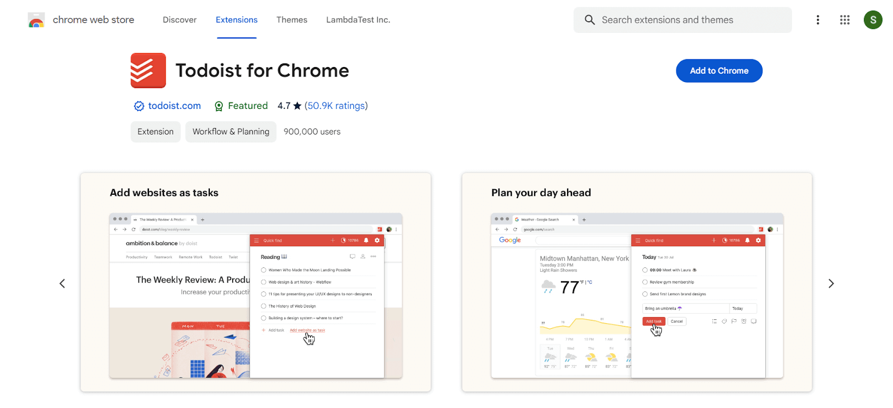Click the Todoist for Chrome heading
This screenshot has height=408, width=893.
click(262, 71)
